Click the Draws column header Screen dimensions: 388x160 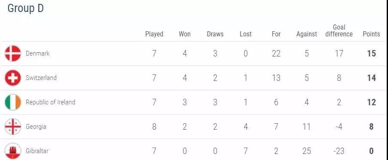tap(215, 34)
